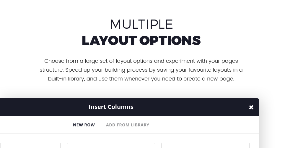Click the word 'OPTIONS' in the heading
Image resolution: width=285 pixels, height=148 pixels.
click(170, 41)
